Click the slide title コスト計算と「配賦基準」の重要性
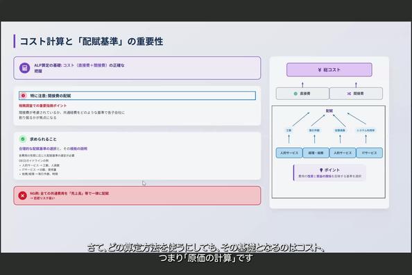 click(x=92, y=42)
